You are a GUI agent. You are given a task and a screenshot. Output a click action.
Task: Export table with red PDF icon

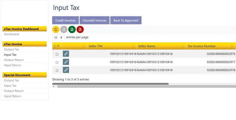(x=80, y=29)
